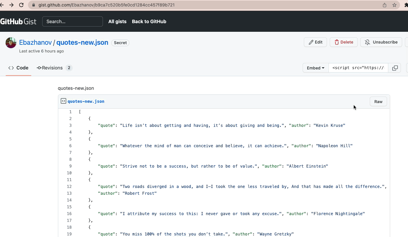Click line number 16
Image resolution: width=408 pixels, height=237 pixels.
[x=69, y=214]
